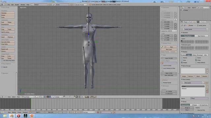The height and width of the screenshot is (118, 211).
Task: Open the Blender Render engine dropdown
Action: pos(81,5)
